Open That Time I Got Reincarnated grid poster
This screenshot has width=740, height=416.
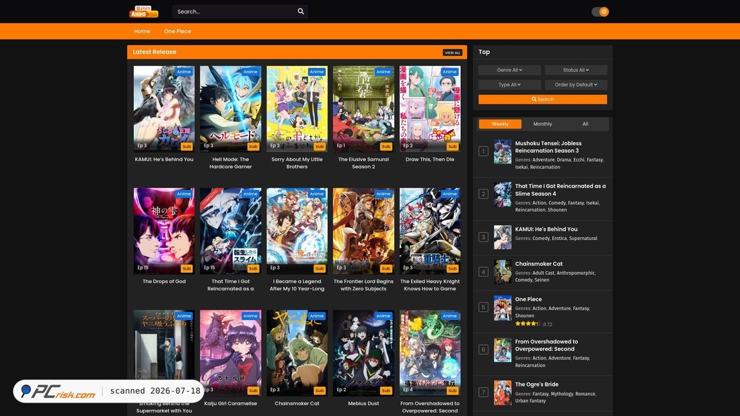(230, 231)
